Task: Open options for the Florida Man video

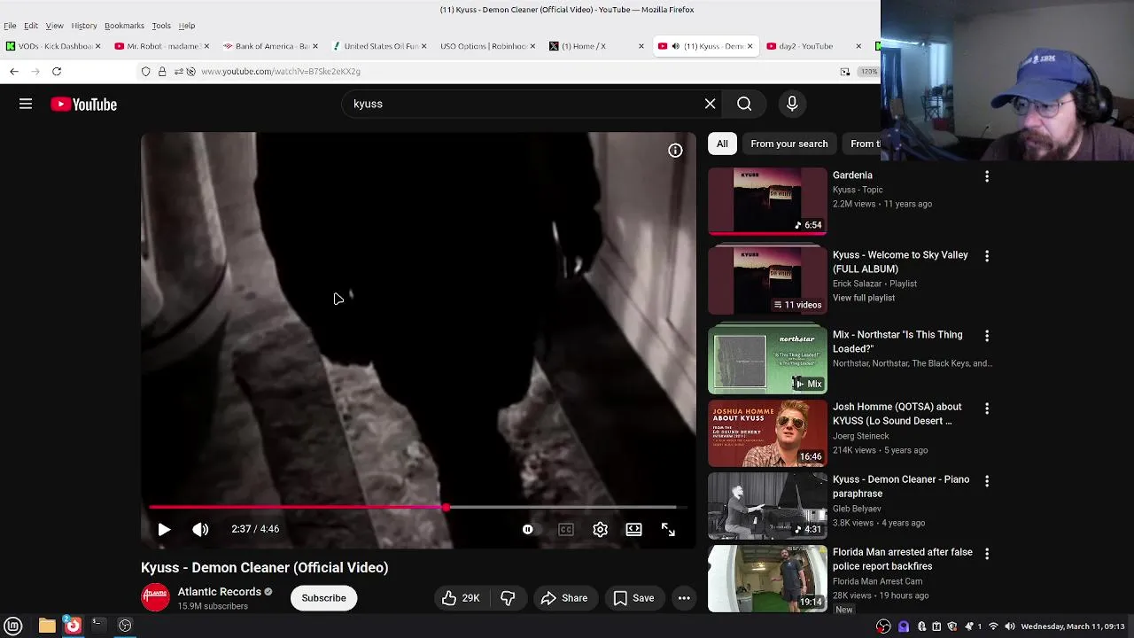Action: (986, 554)
